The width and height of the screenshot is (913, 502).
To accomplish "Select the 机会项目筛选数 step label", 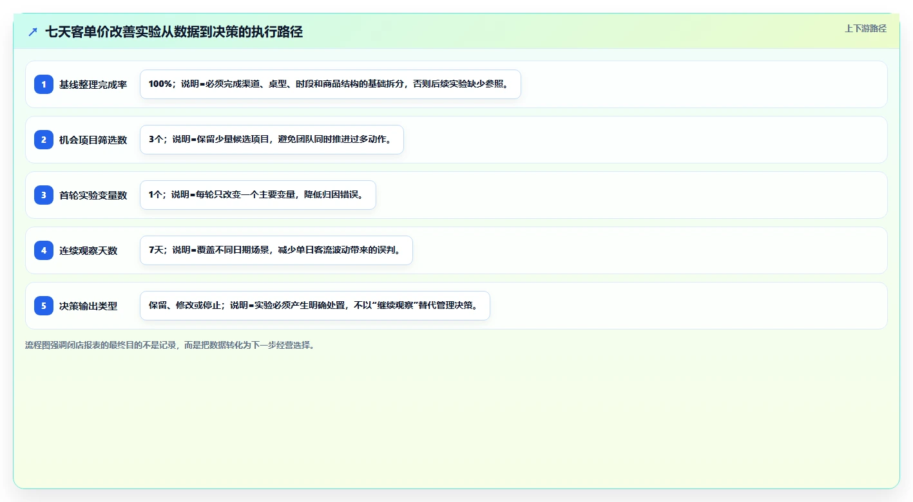I will pos(93,140).
